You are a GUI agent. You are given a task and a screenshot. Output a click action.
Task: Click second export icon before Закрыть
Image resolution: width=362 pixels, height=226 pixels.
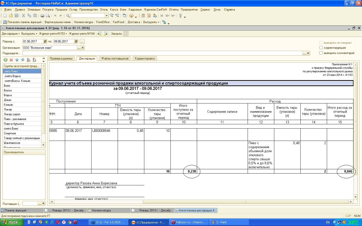106,33
